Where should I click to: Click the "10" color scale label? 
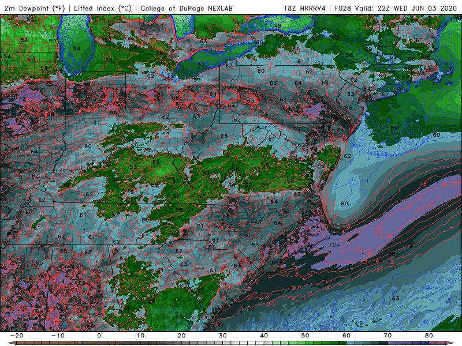[x=140, y=336]
